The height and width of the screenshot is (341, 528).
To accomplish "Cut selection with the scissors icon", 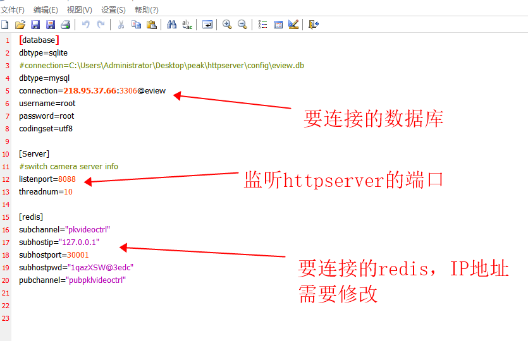I will (x=121, y=25).
